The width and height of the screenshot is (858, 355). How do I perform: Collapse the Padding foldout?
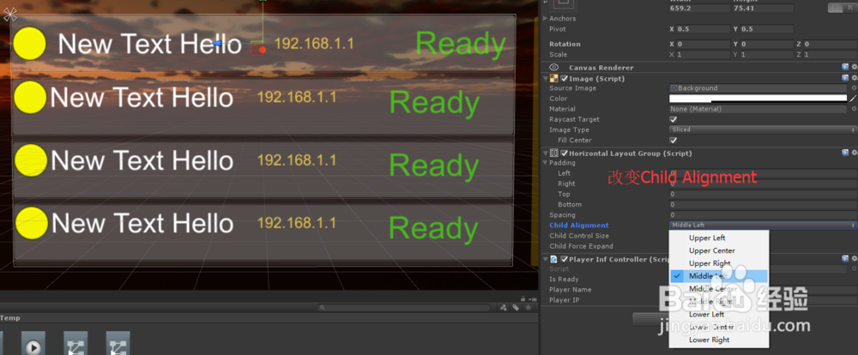(545, 162)
